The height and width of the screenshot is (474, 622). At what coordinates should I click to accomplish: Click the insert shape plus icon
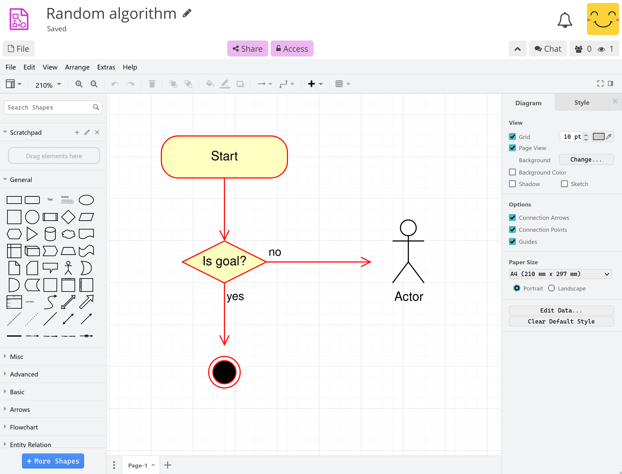coord(312,84)
